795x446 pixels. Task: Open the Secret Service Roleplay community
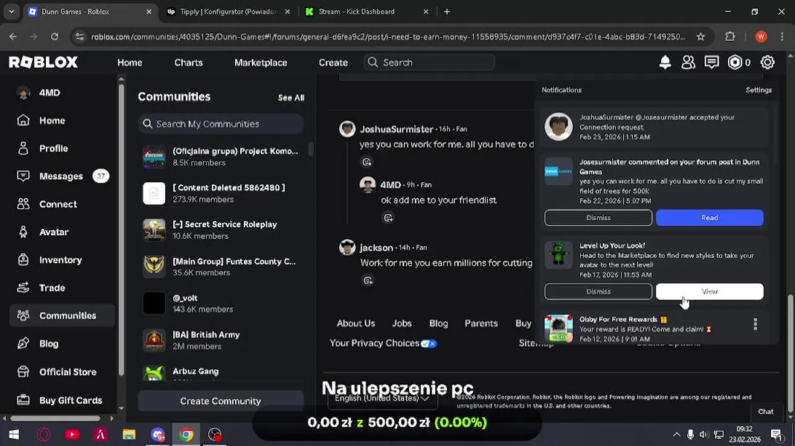coord(220,230)
